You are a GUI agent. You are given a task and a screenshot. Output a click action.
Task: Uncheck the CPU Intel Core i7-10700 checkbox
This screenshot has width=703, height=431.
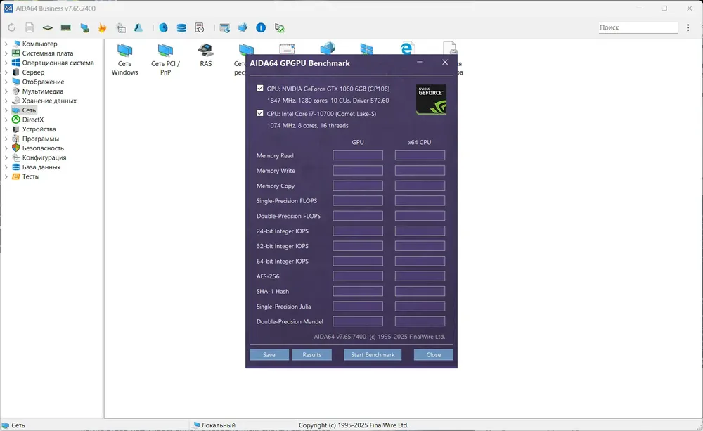click(x=260, y=113)
